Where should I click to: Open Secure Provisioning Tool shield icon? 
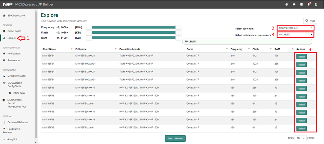[4, 100]
